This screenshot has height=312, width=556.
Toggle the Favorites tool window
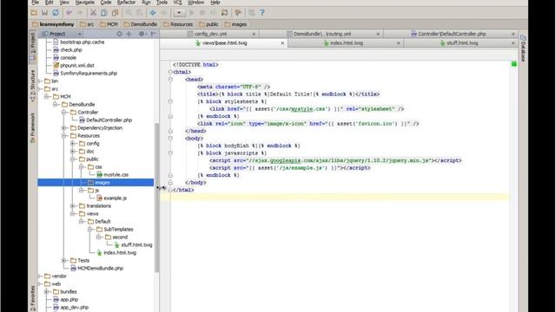pyautogui.click(x=33, y=298)
